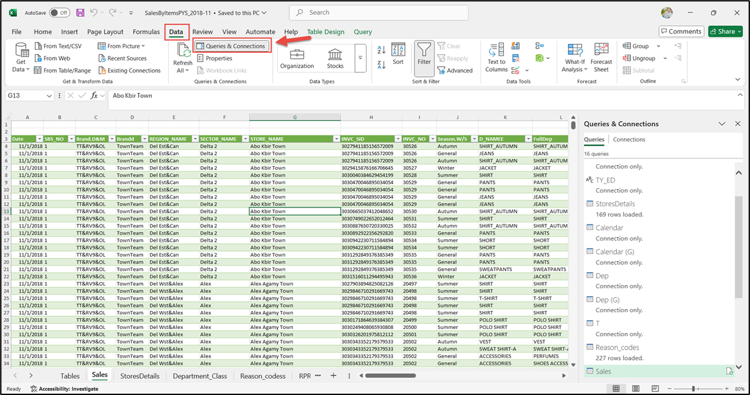Open the Formulas ribbon tab
The height and width of the screenshot is (395, 750).
(x=146, y=32)
